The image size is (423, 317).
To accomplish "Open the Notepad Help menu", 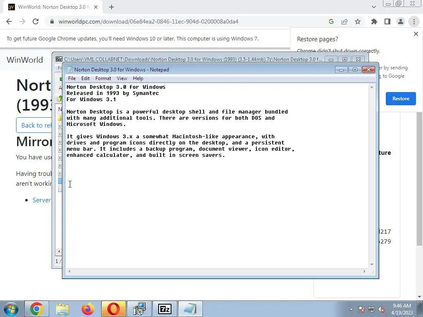I will [x=138, y=78].
